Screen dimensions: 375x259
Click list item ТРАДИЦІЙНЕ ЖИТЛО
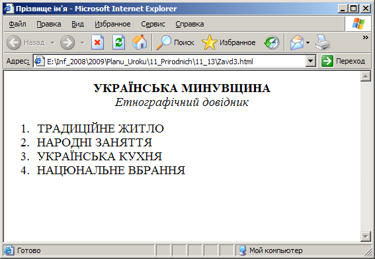coord(101,129)
